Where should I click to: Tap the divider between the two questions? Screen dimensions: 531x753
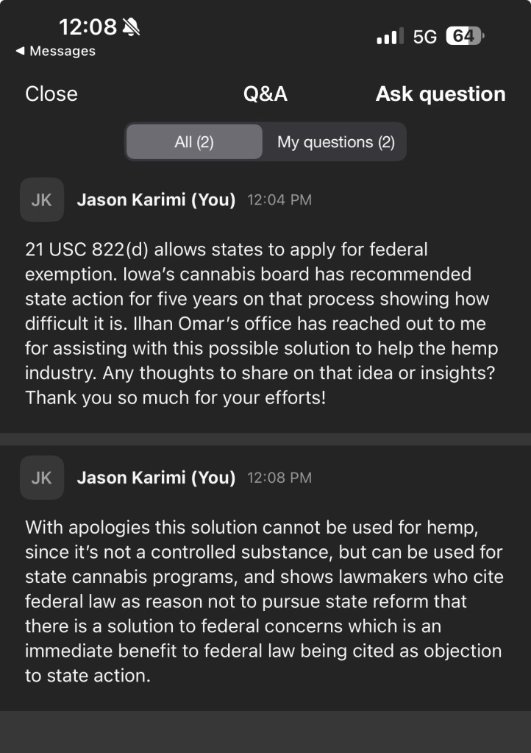(265, 439)
